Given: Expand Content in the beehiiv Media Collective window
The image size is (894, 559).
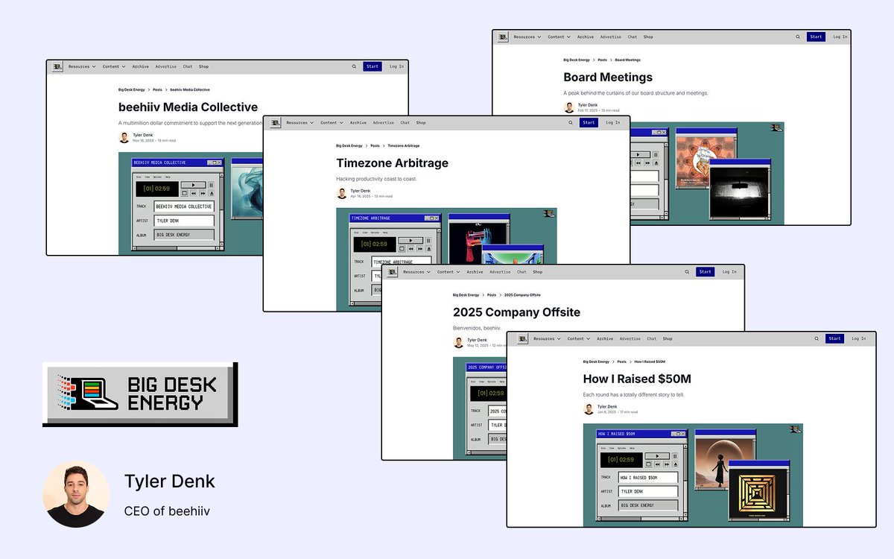Looking at the screenshot, I should pyautogui.click(x=114, y=66).
